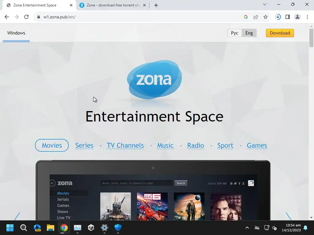Select the Windows platform tab
This screenshot has width=314, height=235.
pos(16,33)
